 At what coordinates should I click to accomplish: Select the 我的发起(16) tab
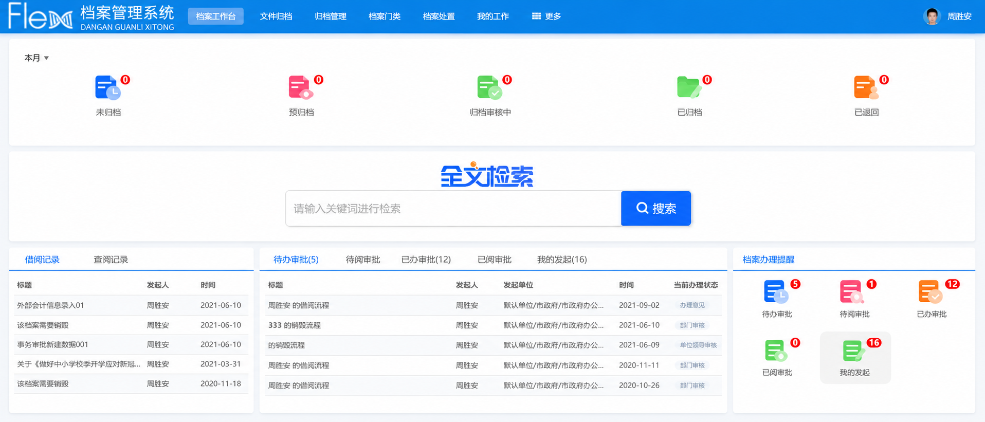click(562, 260)
